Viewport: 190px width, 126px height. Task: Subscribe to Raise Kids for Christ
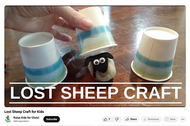click(51, 119)
